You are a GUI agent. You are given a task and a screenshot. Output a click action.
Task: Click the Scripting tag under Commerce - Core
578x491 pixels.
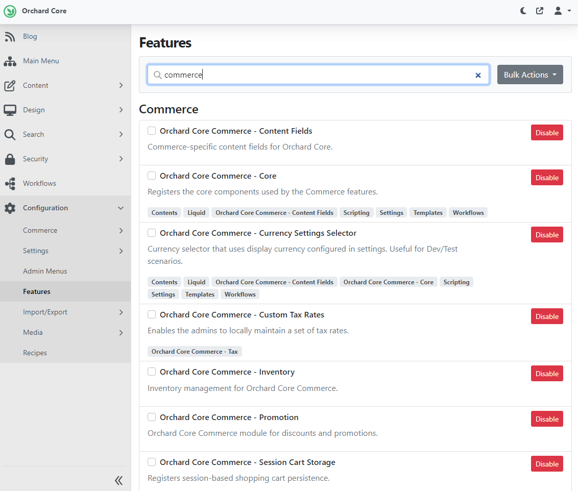(356, 212)
